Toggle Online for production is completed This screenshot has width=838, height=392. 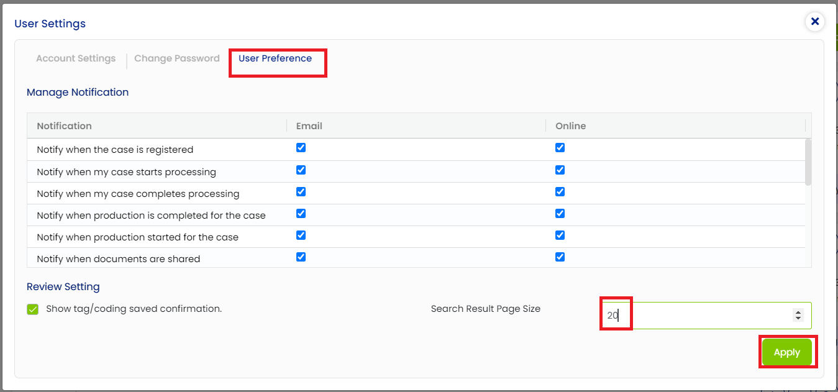pyautogui.click(x=560, y=213)
